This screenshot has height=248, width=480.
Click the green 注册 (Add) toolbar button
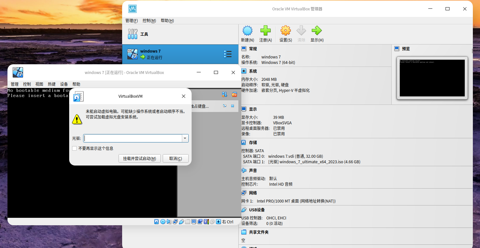click(266, 34)
